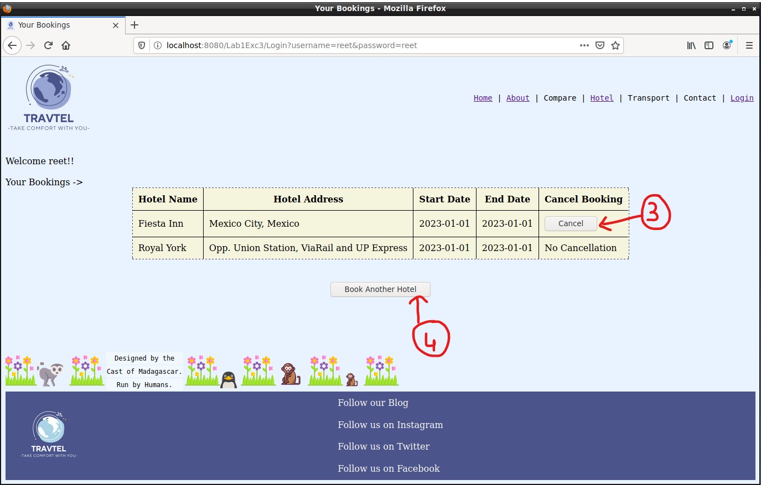761x485 pixels.
Task: Open the Home navigation link
Action: point(483,98)
